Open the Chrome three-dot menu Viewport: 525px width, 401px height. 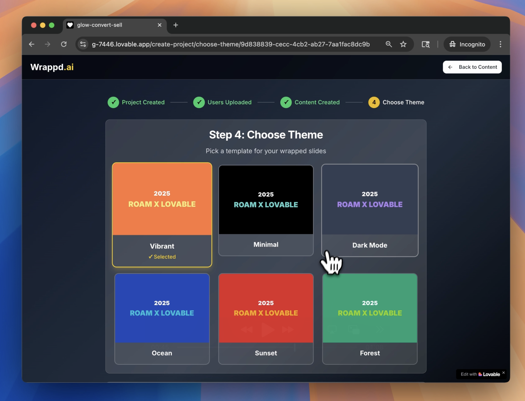[500, 44]
